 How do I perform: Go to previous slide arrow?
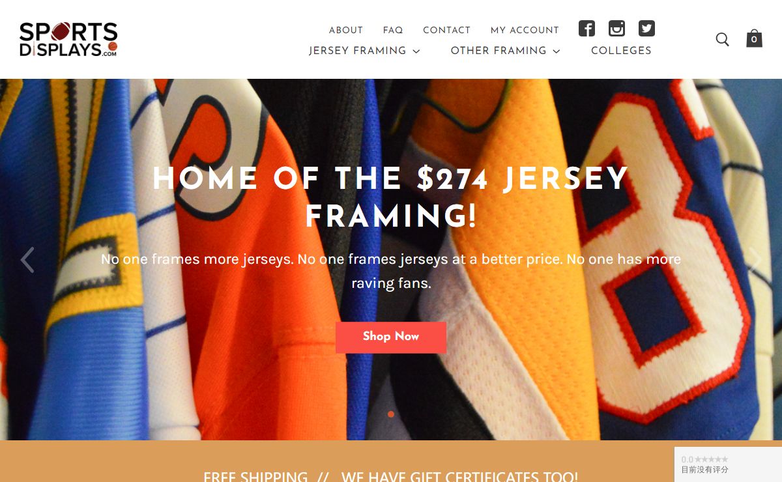tap(27, 259)
